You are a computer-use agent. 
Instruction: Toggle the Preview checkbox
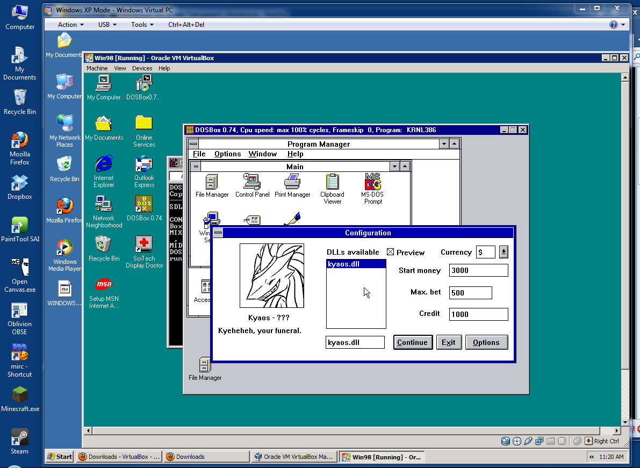391,252
